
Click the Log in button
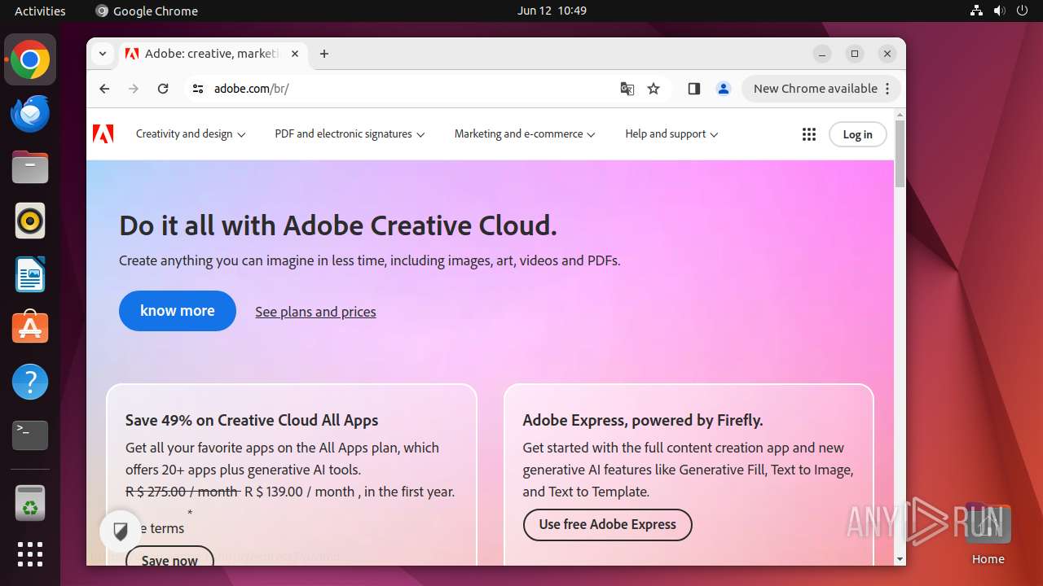[857, 134]
